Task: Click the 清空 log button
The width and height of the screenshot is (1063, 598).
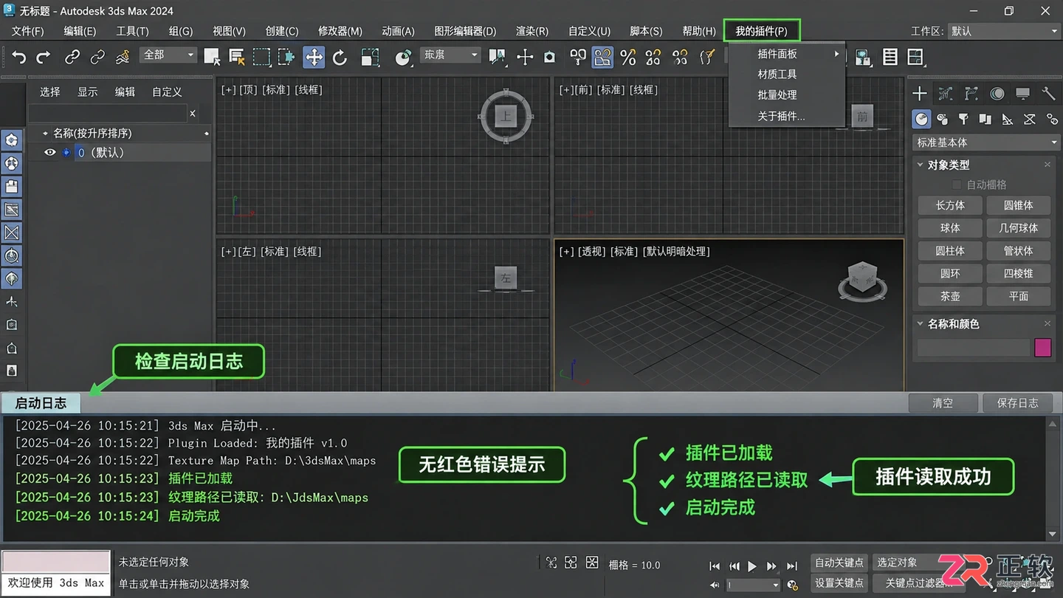Action: click(943, 403)
